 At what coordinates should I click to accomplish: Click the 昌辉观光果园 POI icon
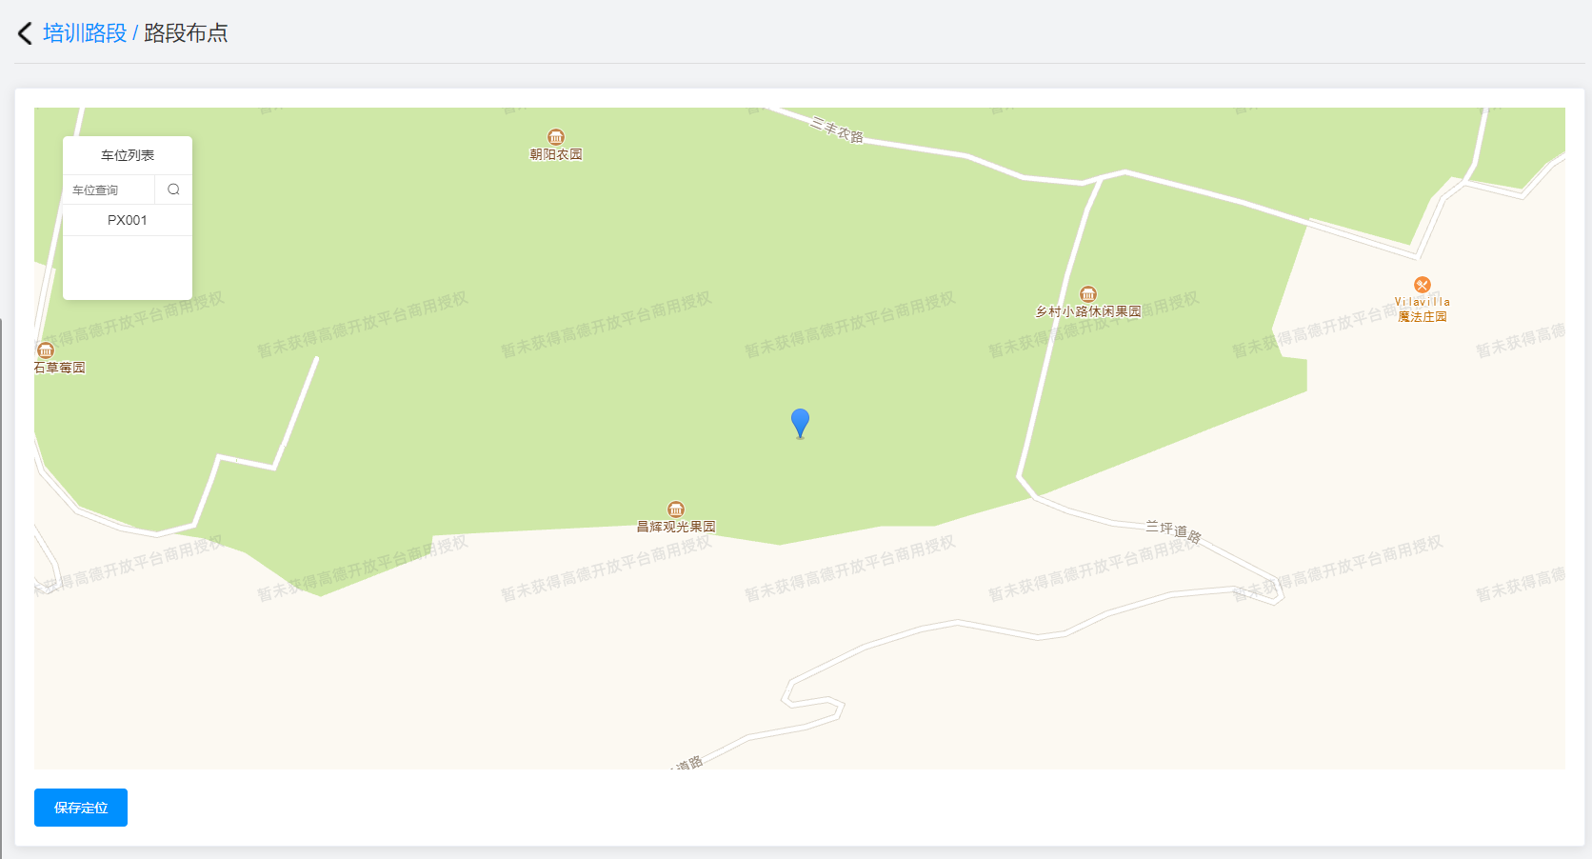[676, 509]
